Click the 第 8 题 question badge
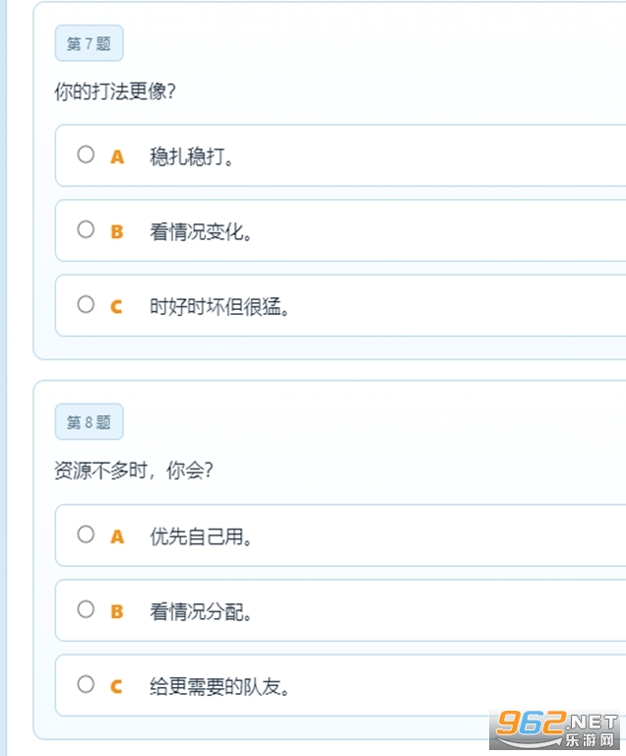The height and width of the screenshot is (756, 626). pyautogui.click(x=89, y=422)
